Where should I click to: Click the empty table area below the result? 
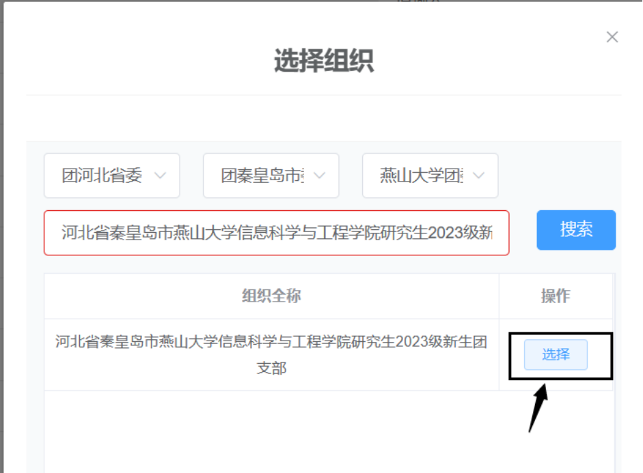(271, 430)
